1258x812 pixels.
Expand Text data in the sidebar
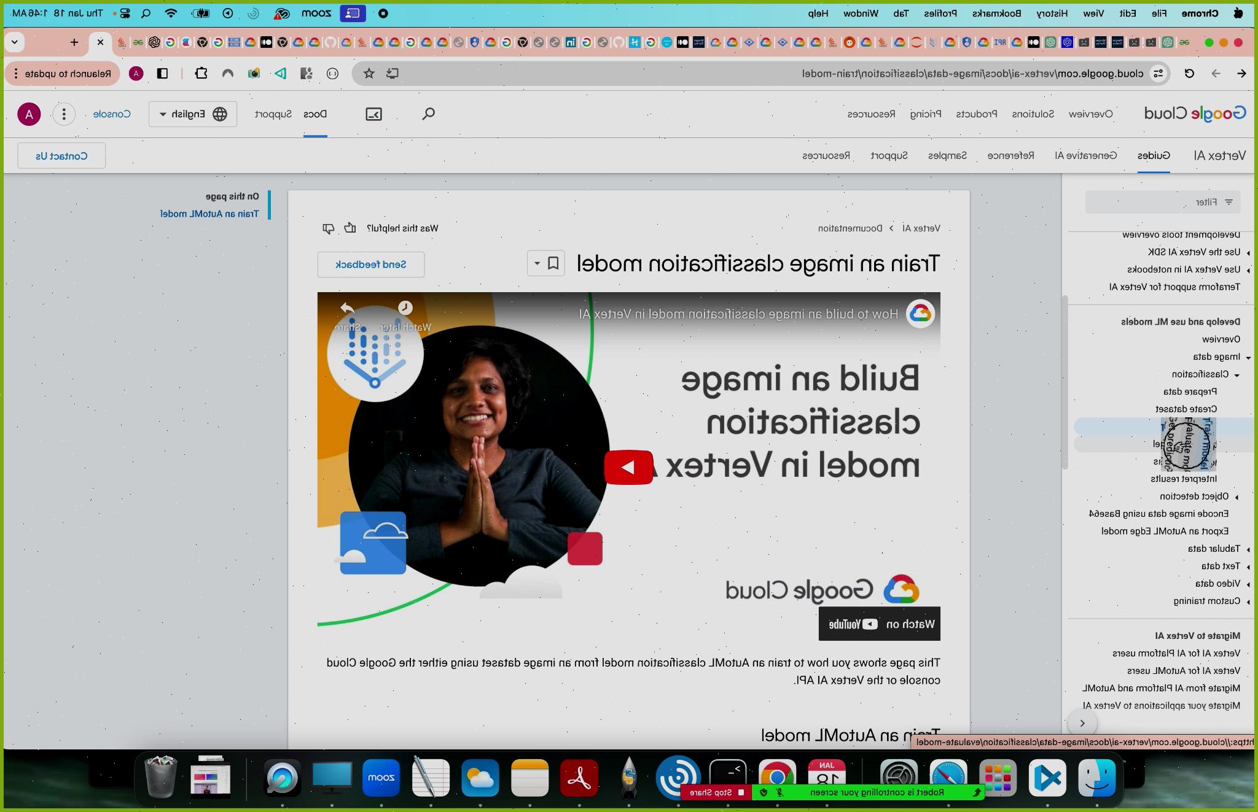pos(1248,566)
